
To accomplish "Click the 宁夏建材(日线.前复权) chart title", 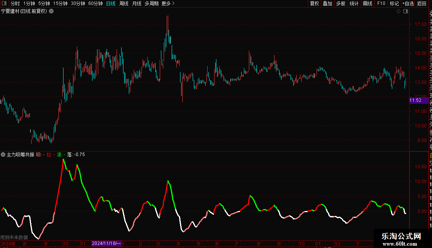I will coord(24,11).
